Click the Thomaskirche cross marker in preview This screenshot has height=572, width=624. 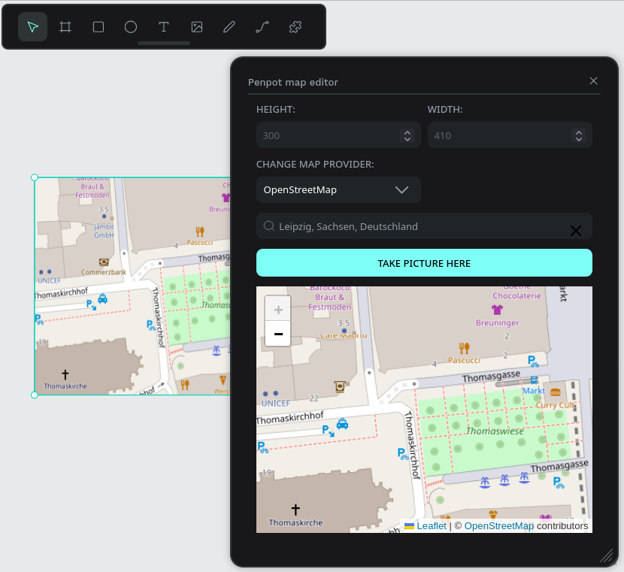point(295,509)
